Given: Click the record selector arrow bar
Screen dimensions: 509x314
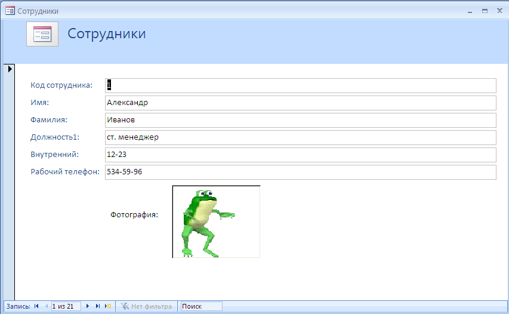Looking at the screenshot, I should 9,182.
